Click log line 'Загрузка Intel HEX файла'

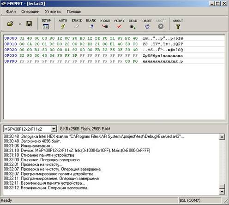(94, 136)
